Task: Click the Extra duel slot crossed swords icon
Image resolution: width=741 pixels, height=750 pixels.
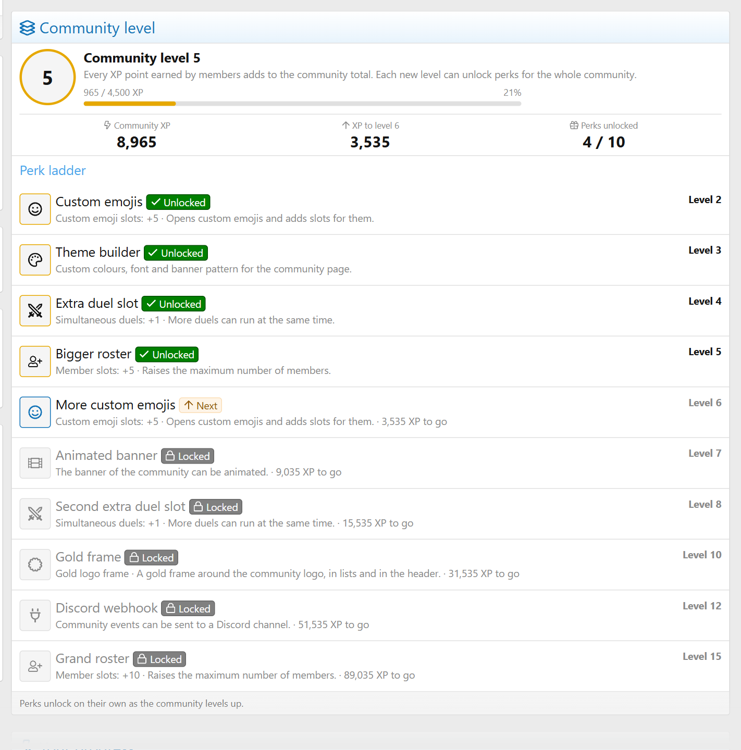Action: [35, 311]
